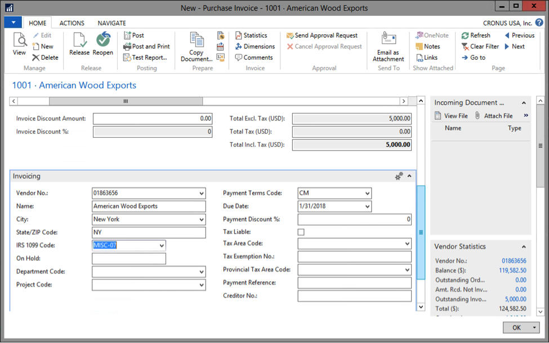Viewport: 549px width, 343px height.
Task: Click the Invoice Discount Amount field
Action: pos(152,119)
